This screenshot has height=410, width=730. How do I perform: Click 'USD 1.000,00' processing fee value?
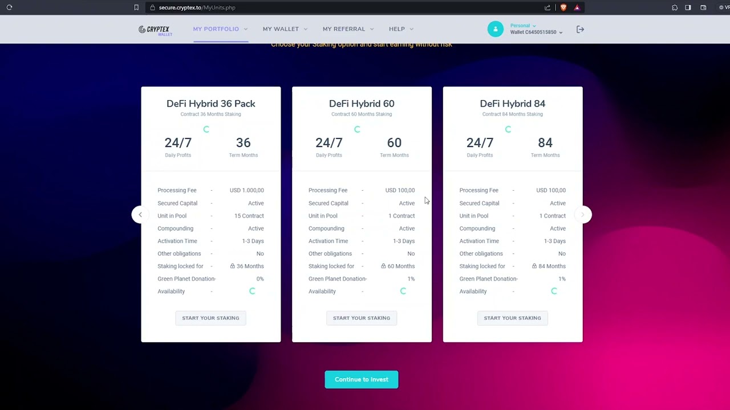[x=247, y=190]
